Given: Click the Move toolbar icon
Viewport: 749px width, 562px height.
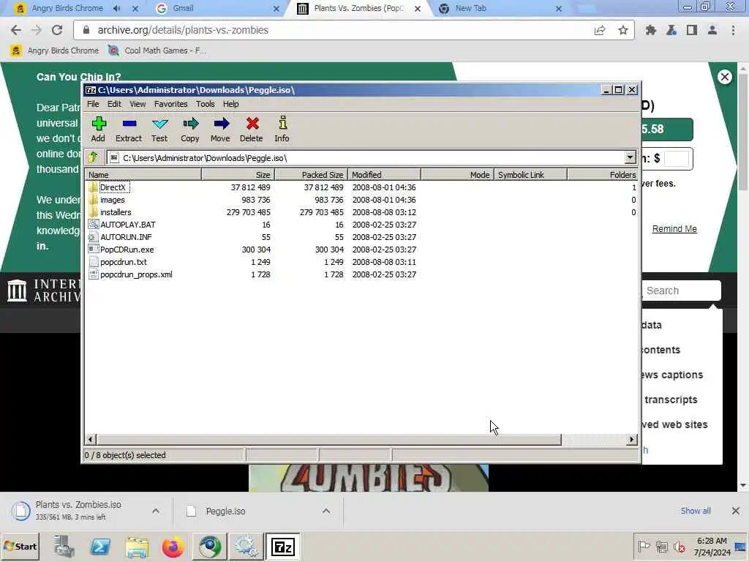Looking at the screenshot, I should (x=220, y=129).
